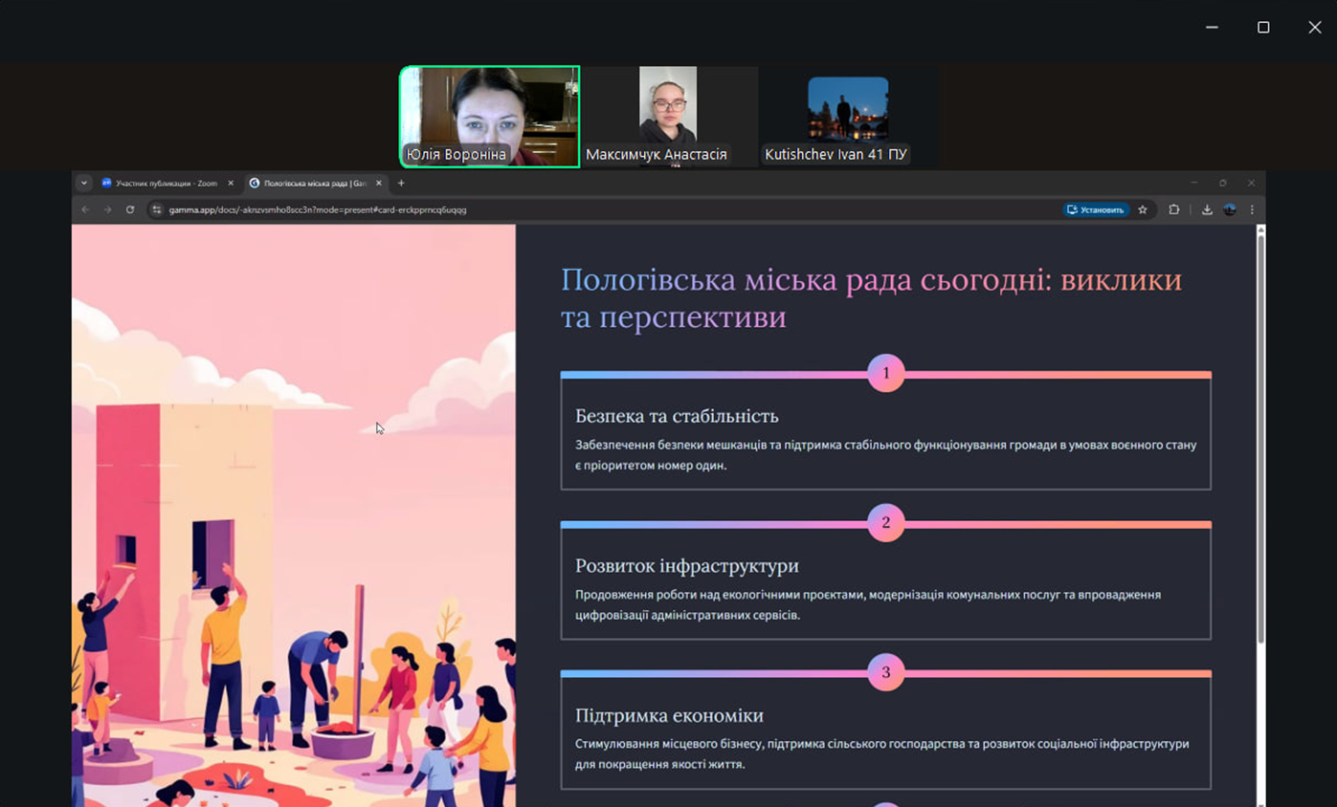Open the Chrome extensions puzzle icon
The width and height of the screenshot is (1337, 807).
click(1174, 209)
